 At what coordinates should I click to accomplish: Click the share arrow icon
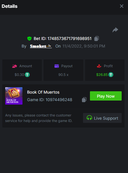[115, 30]
